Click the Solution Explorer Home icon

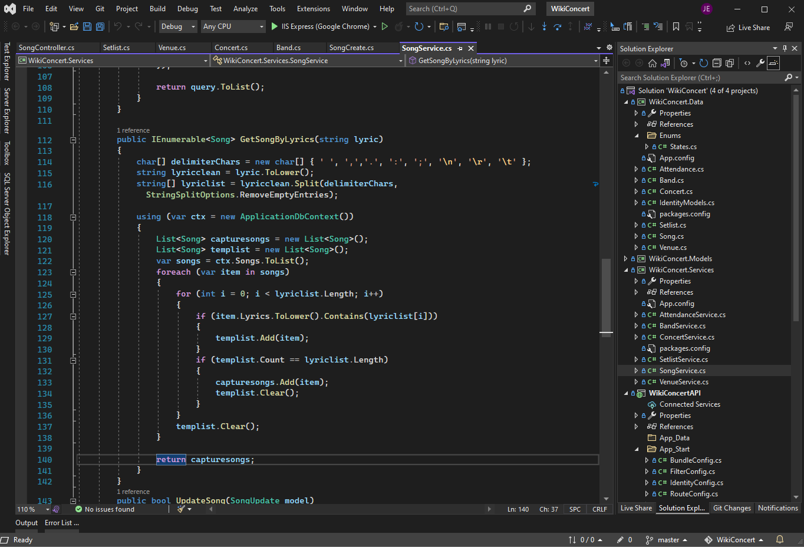point(653,63)
